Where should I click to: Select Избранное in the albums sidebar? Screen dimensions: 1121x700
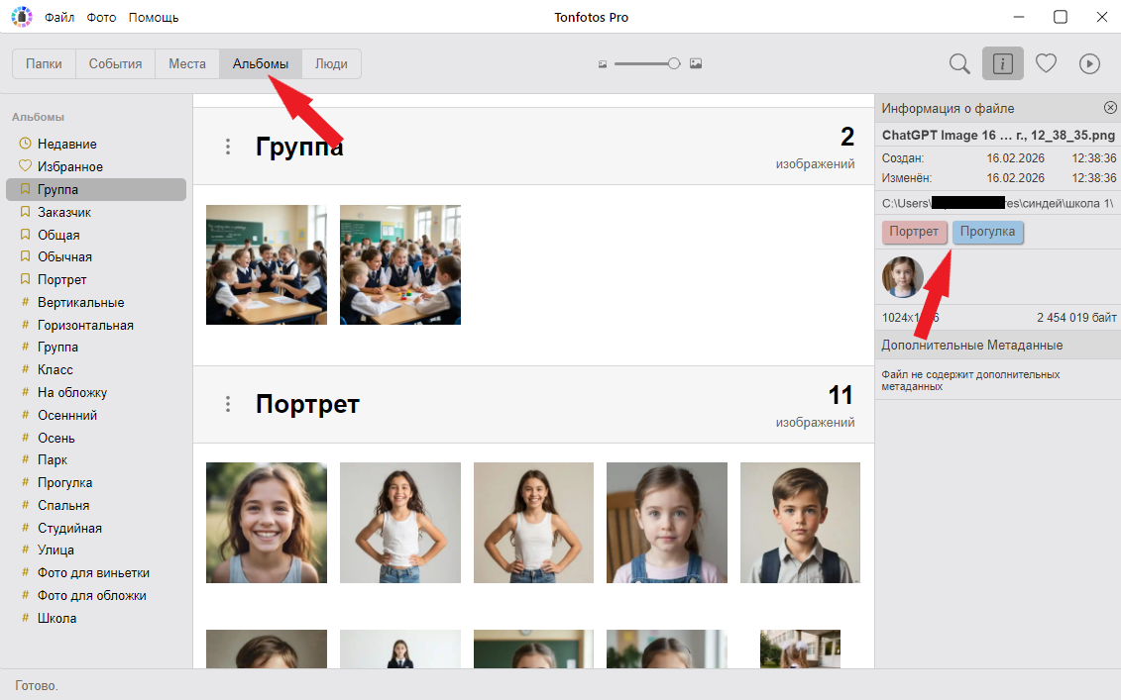[69, 166]
